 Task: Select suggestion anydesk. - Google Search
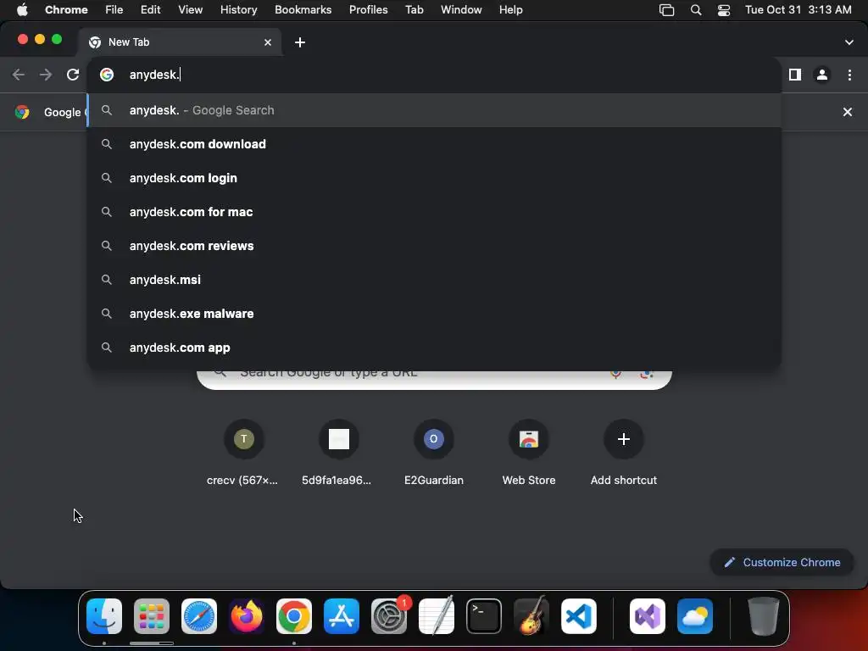[434, 110]
